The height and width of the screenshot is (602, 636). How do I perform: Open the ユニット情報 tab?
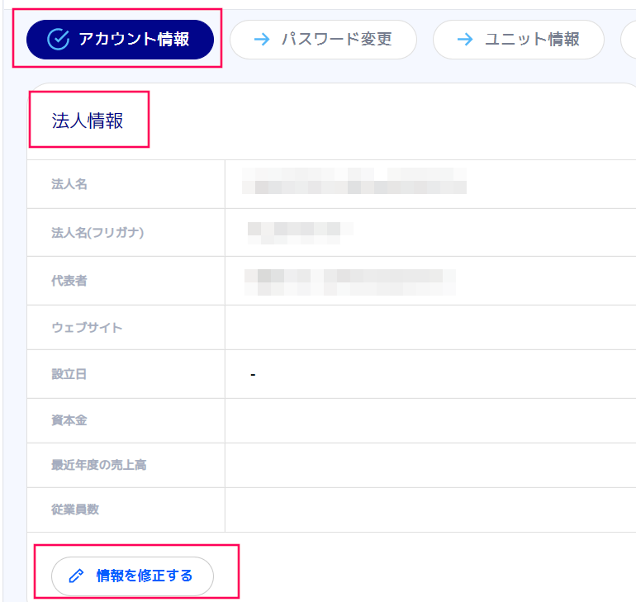519,40
